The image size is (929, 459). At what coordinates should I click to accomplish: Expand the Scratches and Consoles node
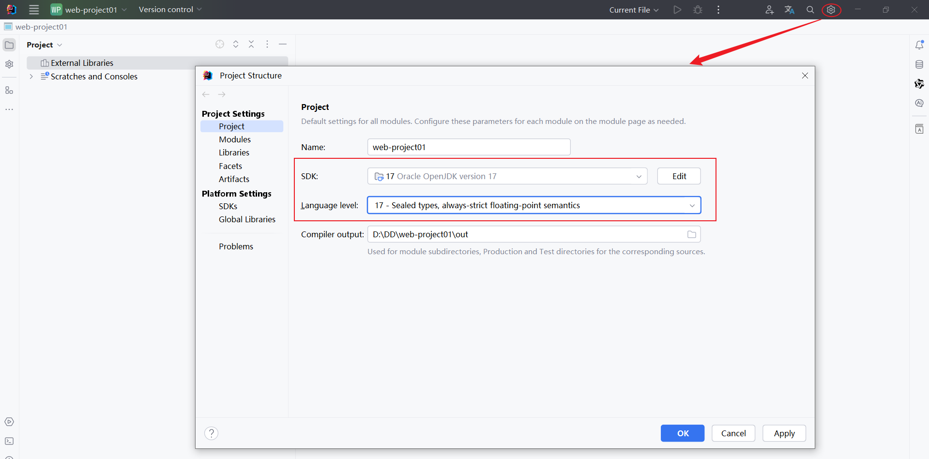pos(31,76)
